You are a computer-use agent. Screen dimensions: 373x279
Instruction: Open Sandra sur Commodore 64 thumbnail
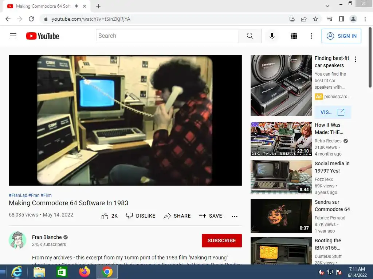click(x=281, y=216)
